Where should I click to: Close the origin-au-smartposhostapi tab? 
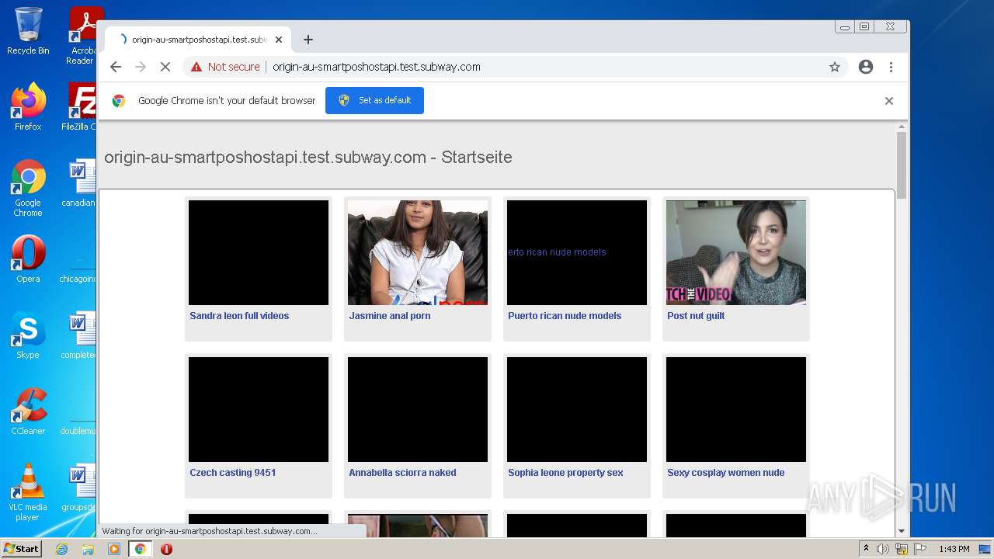pos(279,40)
